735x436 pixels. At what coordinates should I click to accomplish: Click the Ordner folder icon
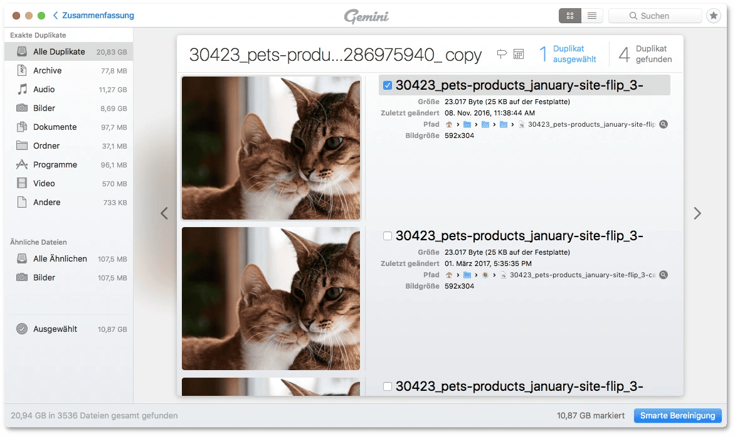(x=22, y=146)
